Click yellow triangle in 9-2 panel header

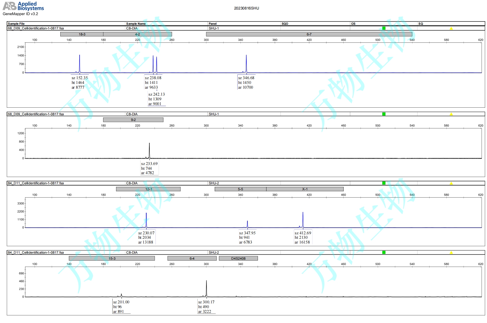pyautogui.click(x=451, y=114)
